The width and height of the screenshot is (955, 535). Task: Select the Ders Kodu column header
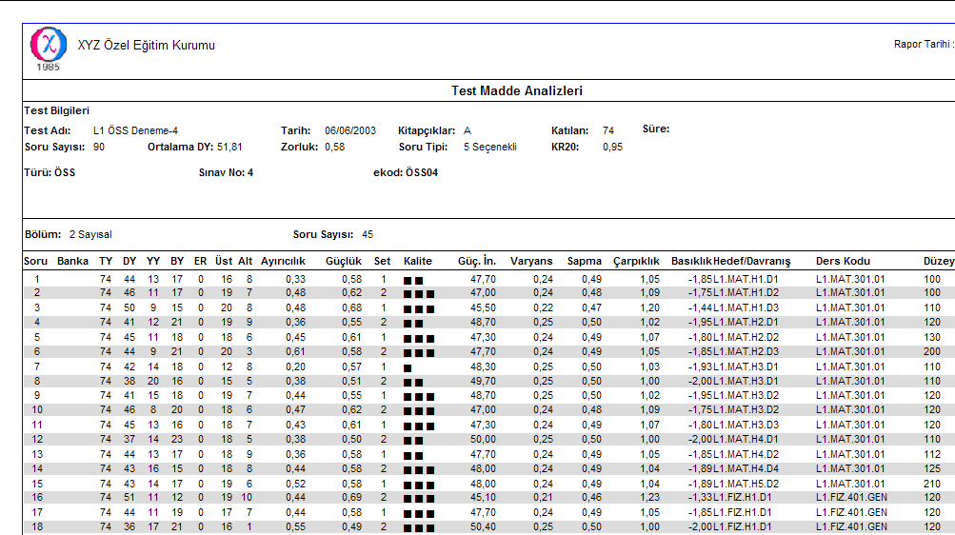tap(843, 261)
